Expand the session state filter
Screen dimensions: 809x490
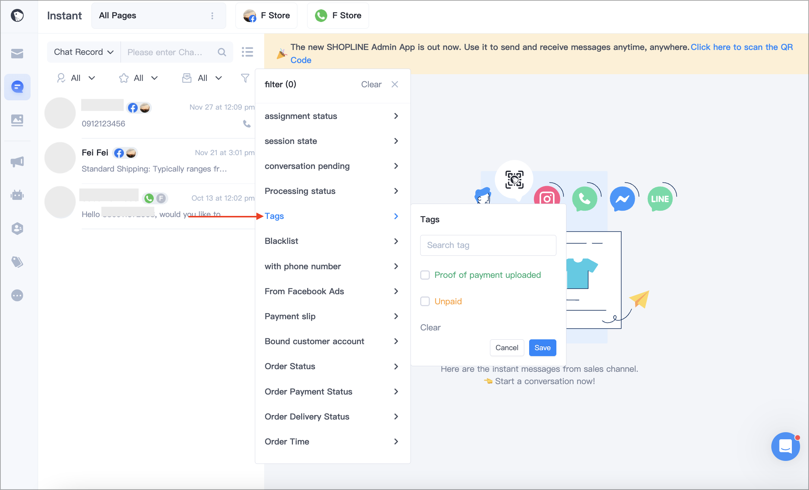coord(332,141)
